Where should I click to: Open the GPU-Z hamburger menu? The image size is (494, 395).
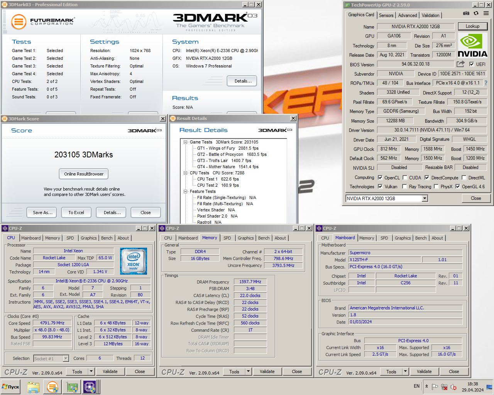486,13
